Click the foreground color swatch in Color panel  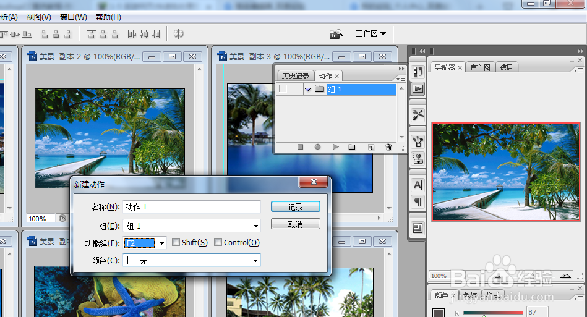[439, 313]
